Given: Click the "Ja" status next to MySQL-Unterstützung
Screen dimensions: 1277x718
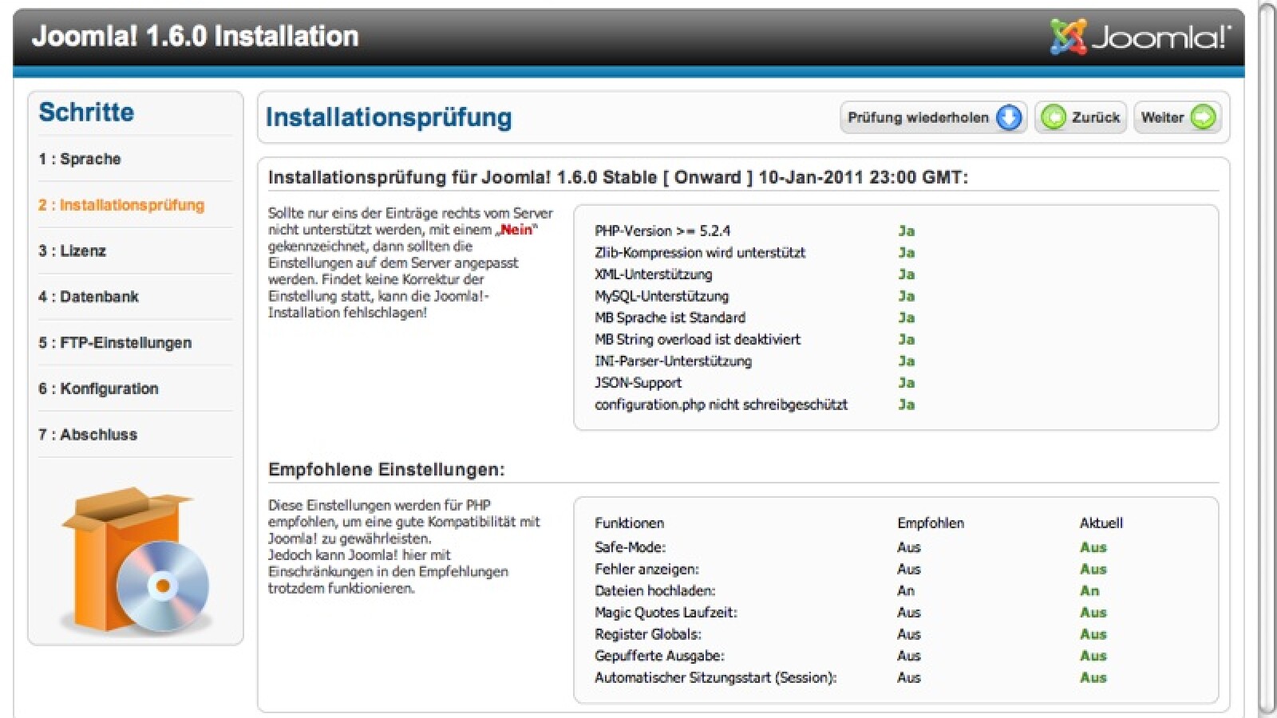Looking at the screenshot, I should (x=906, y=296).
